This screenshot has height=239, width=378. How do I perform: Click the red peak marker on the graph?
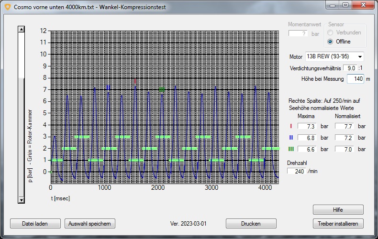click(x=135, y=81)
